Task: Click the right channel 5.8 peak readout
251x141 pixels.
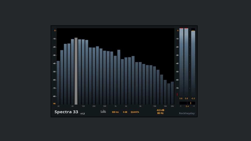Action: 186,99
